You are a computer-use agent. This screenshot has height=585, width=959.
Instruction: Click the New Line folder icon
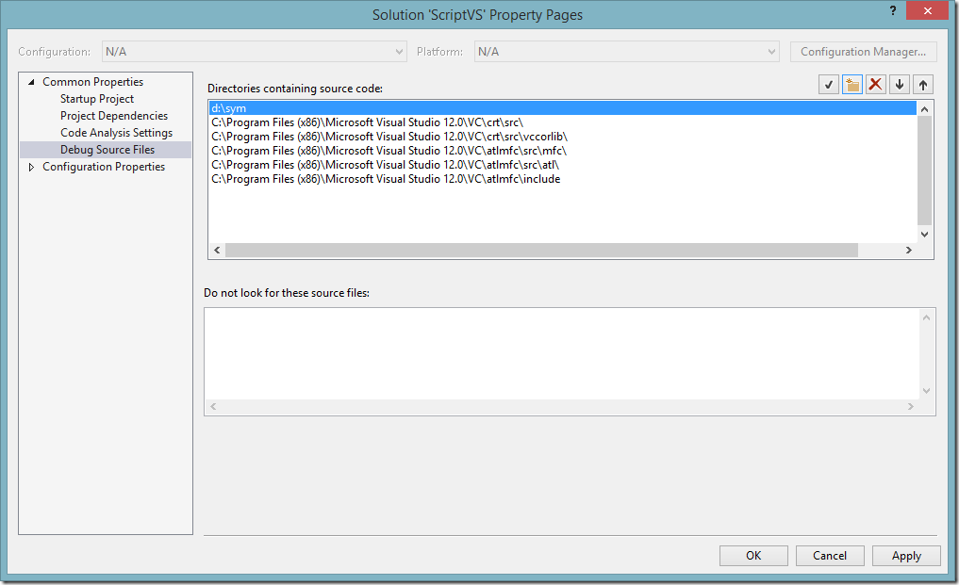pos(852,85)
